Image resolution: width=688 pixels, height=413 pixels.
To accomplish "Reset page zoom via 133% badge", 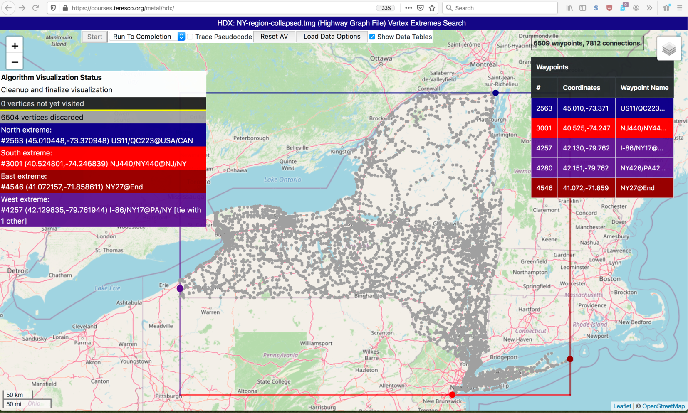I will coord(386,8).
